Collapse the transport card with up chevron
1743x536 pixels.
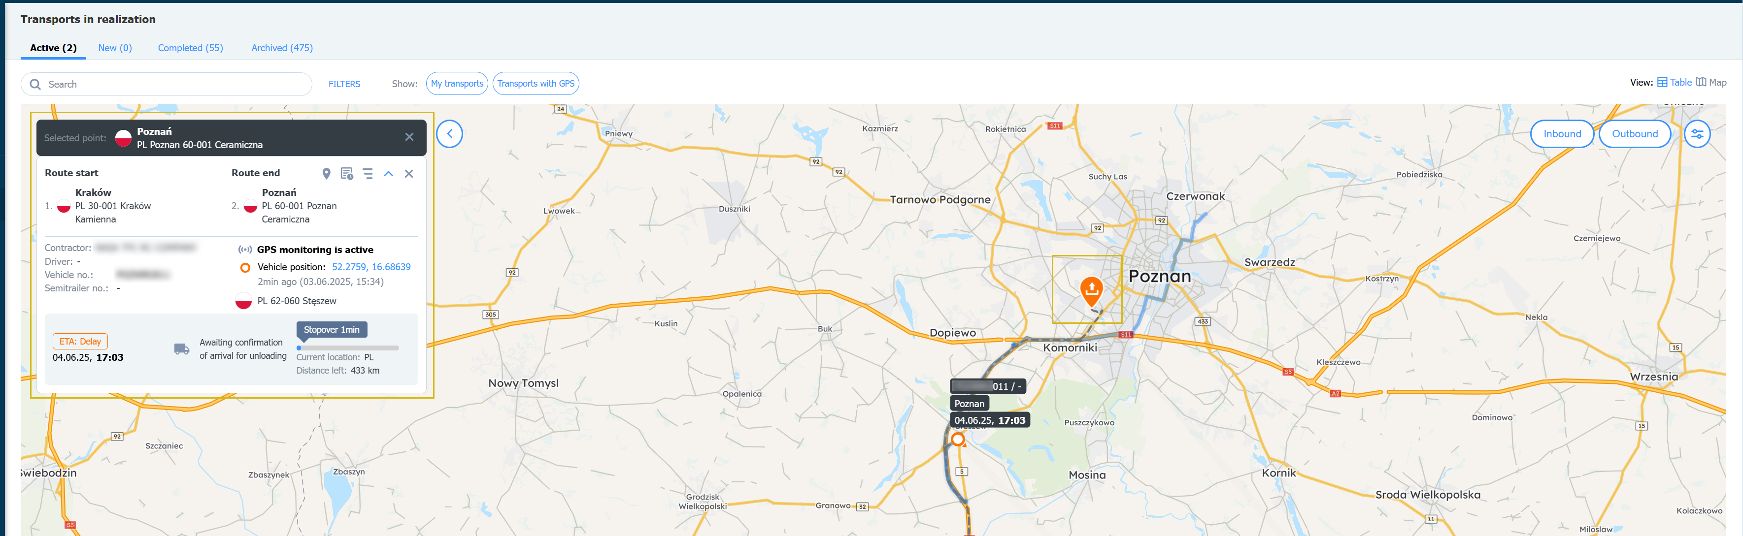click(x=388, y=174)
